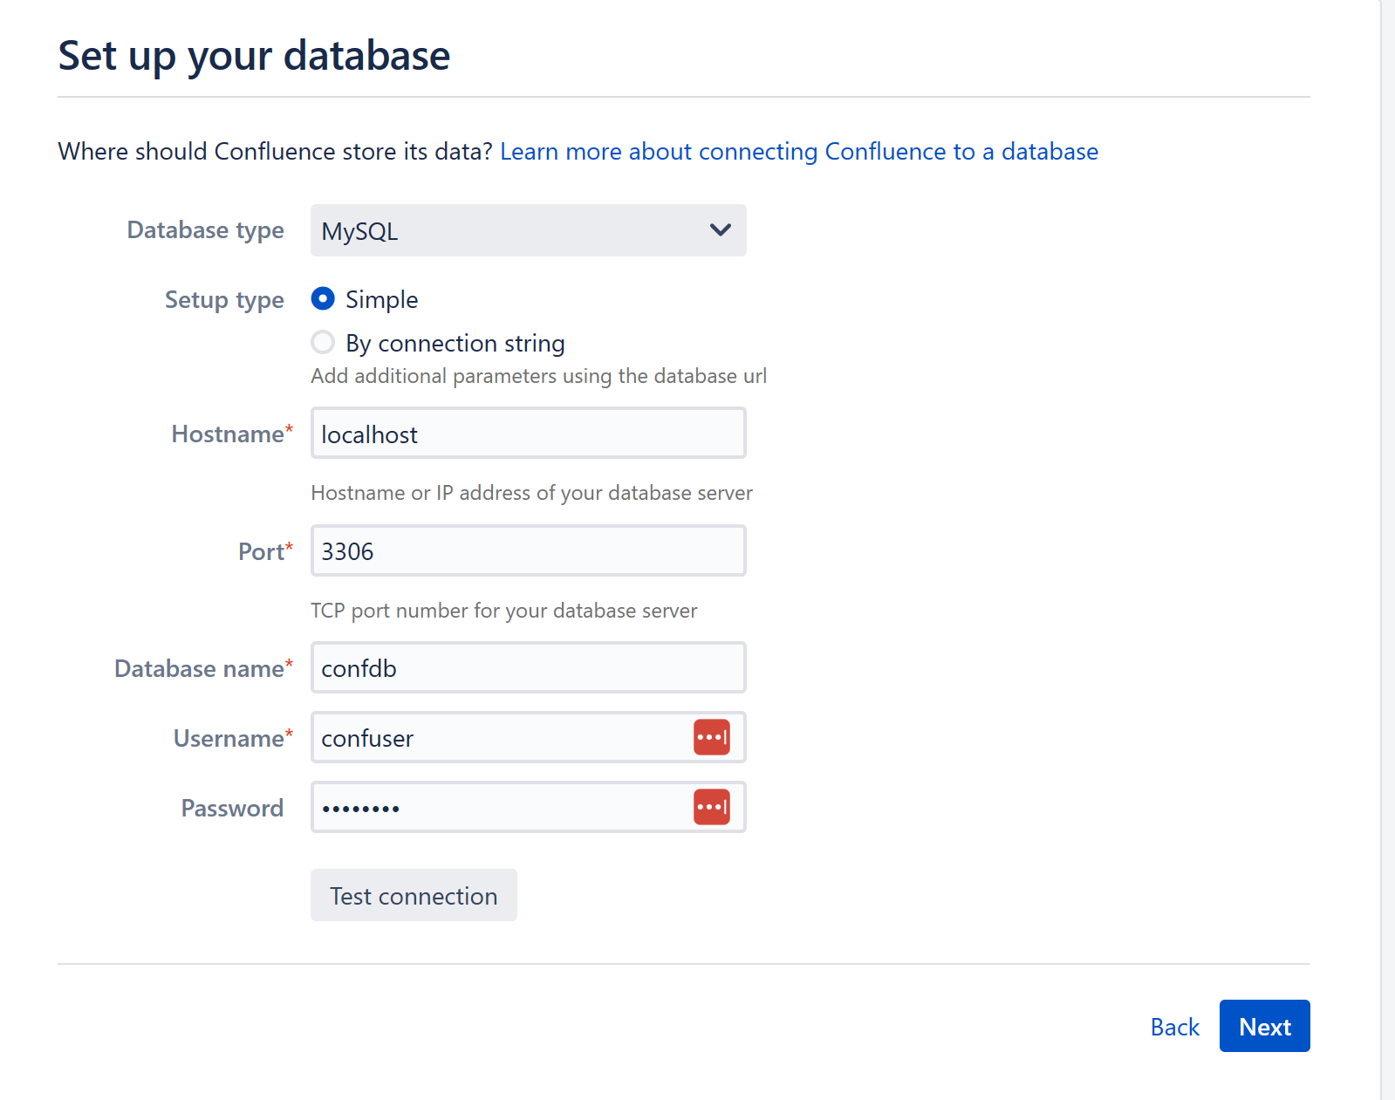Select the Simple setup type radio button
Viewport: 1395px width, 1100px height.
point(323,299)
